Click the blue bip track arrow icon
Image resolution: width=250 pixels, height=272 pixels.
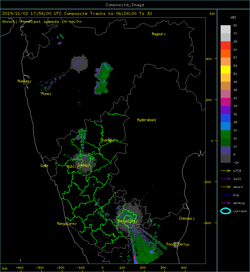click(225, 195)
